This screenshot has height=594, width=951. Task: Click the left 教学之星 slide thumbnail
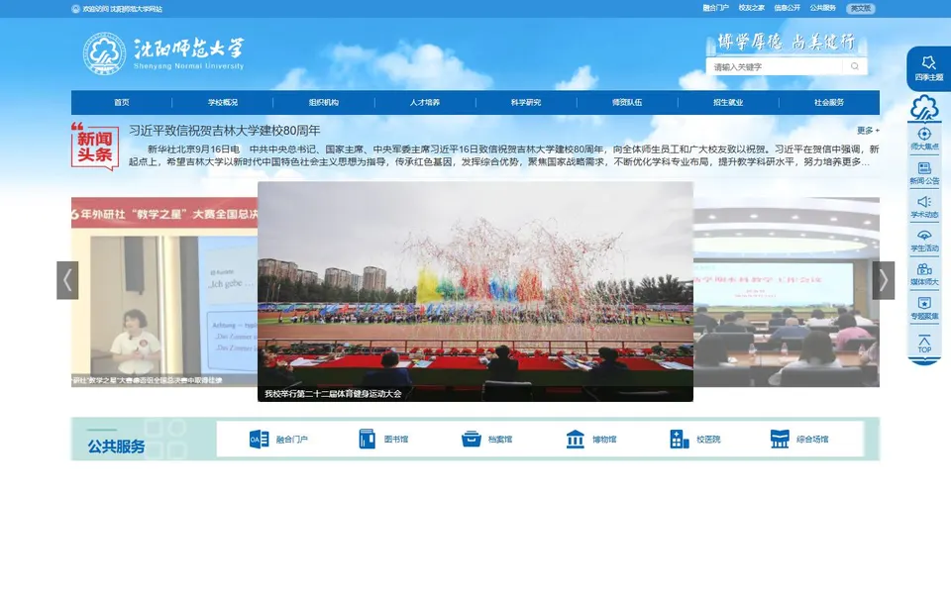164,291
